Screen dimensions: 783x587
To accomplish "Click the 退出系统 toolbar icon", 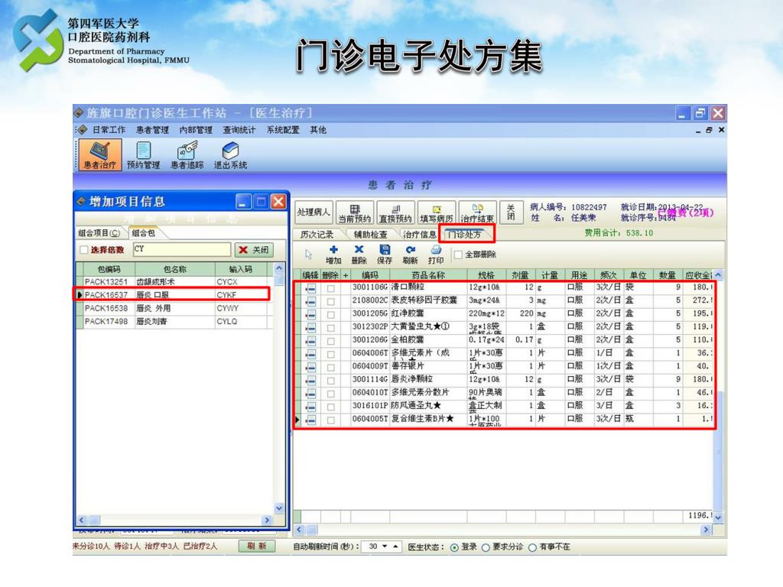I will [x=230, y=154].
